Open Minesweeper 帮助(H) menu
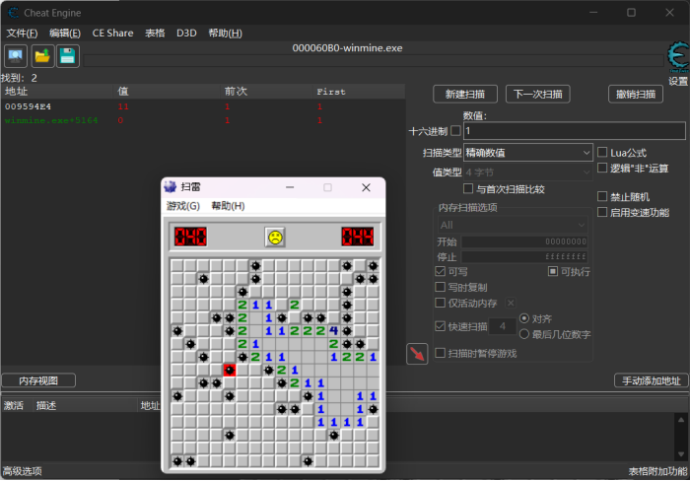Screen dimensions: 690x481 [x=228, y=206]
